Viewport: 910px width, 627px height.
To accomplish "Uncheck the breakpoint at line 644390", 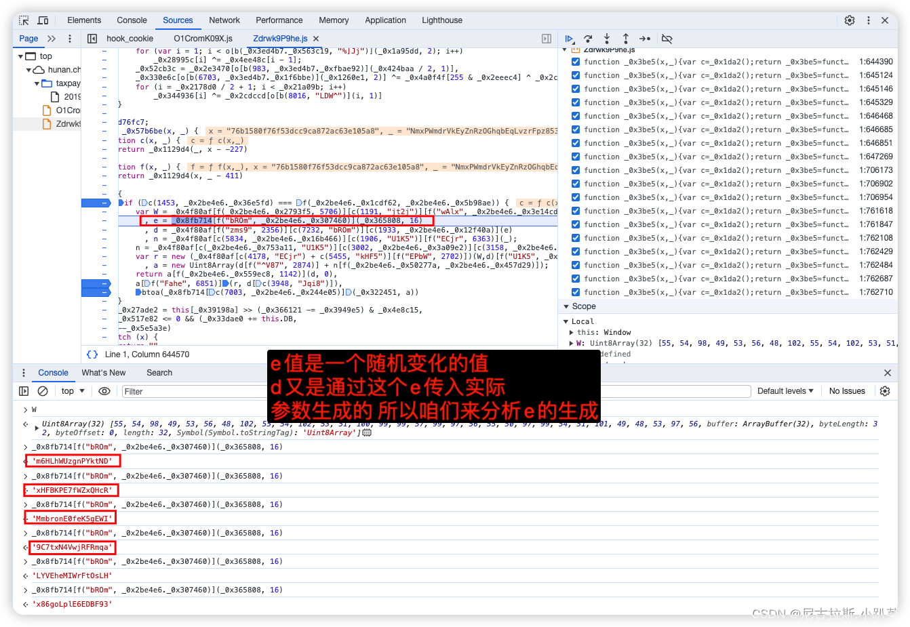I will pyautogui.click(x=576, y=62).
